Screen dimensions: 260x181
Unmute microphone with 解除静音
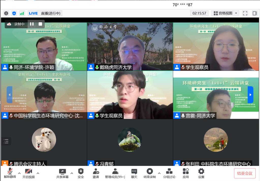(10, 173)
